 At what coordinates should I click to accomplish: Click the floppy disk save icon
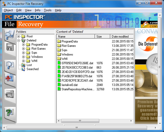(10, 47)
